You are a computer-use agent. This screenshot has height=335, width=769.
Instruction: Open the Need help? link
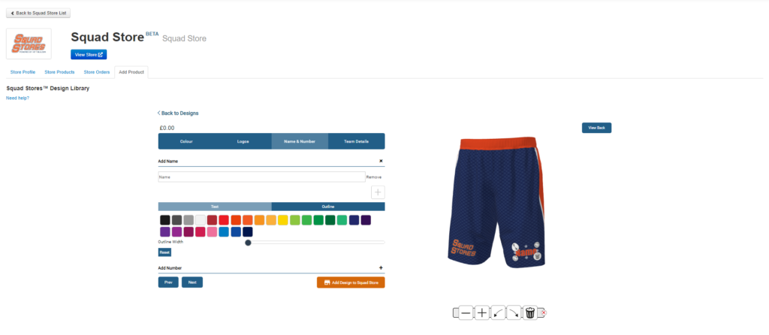tap(18, 98)
